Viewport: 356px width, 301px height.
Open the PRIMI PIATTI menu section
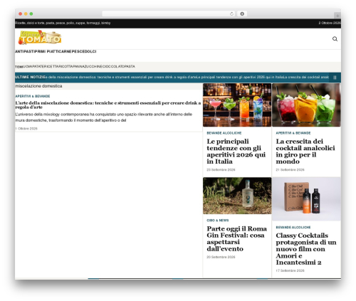point(47,51)
